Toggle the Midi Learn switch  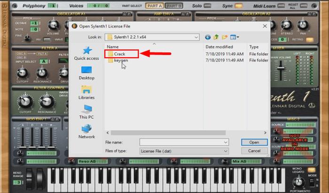tap(281, 6)
